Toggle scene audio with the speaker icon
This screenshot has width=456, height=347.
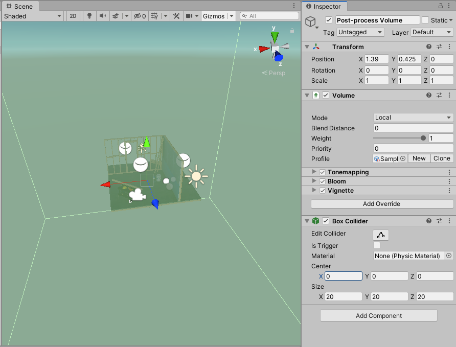[x=102, y=16]
